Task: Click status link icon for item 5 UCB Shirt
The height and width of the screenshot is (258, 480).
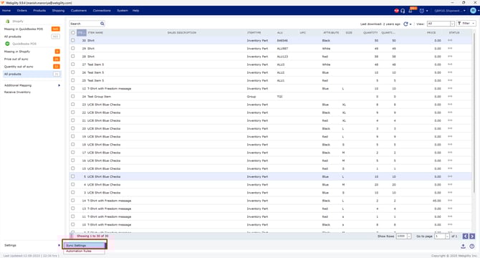Action: point(450,176)
